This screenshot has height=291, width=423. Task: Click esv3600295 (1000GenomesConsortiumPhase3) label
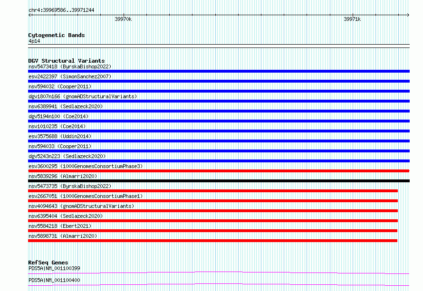pos(86,166)
